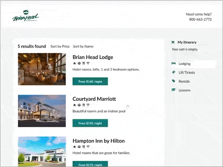Click Wi-Fi amenity icon for Hampton Inn
The width and height of the screenshot is (223, 167).
point(88,147)
